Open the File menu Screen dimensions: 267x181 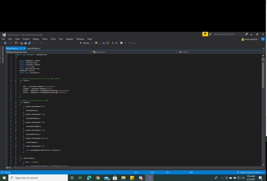pyautogui.click(x=3, y=39)
